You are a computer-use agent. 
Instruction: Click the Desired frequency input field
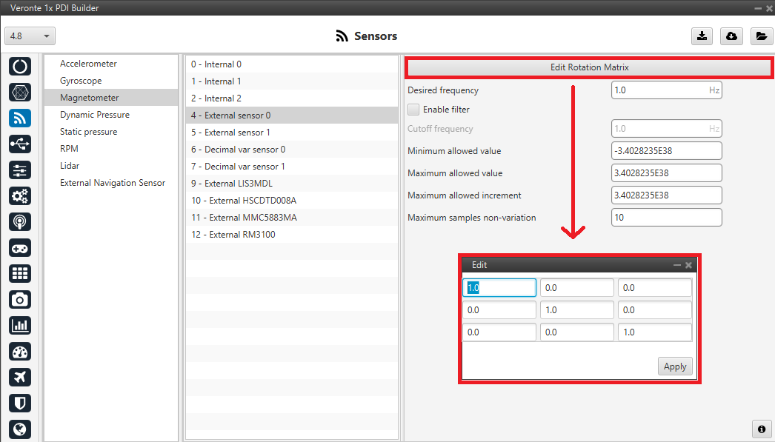(666, 90)
